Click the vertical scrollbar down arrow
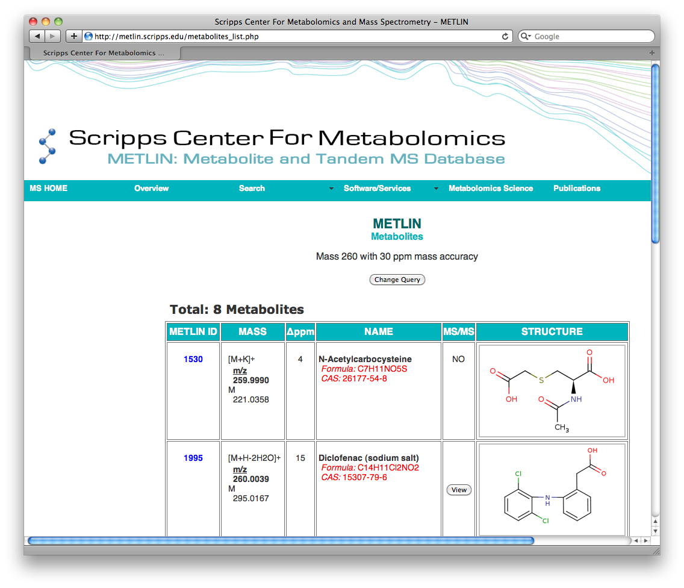 [x=655, y=531]
